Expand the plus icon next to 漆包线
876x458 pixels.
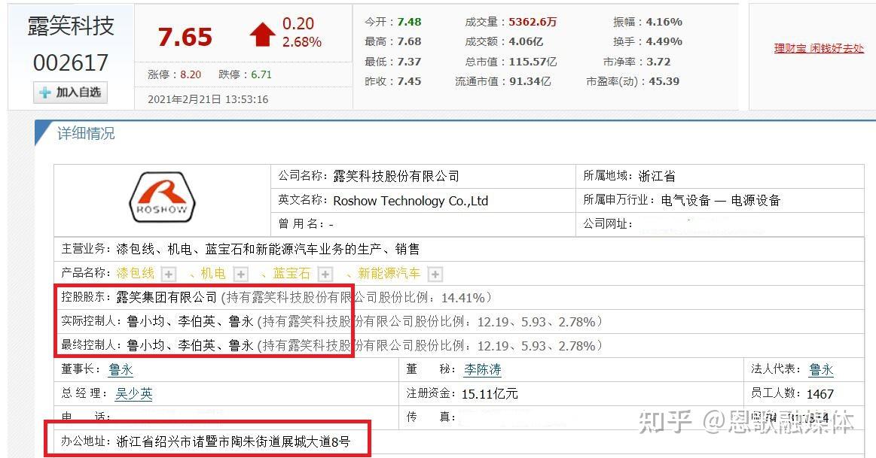pyautogui.click(x=168, y=274)
